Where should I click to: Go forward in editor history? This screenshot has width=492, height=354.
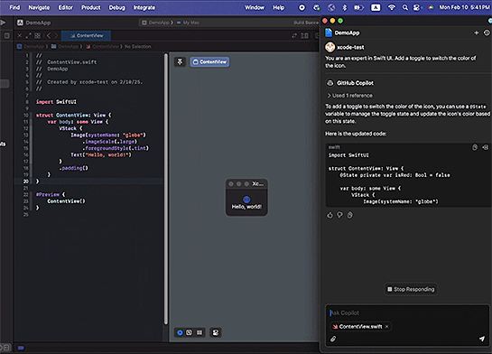tap(56, 35)
